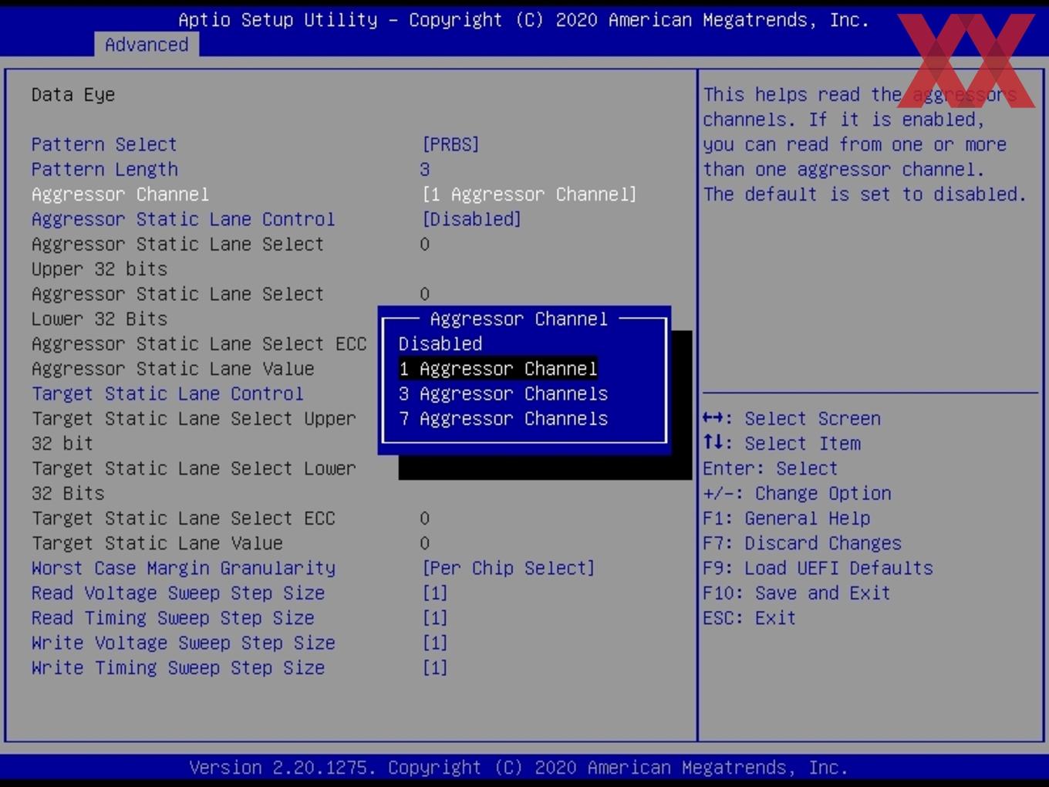This screenshot has width=1049, height=787.
Task: Click the ESC: Exit hint
Action: tap(749, 618)
